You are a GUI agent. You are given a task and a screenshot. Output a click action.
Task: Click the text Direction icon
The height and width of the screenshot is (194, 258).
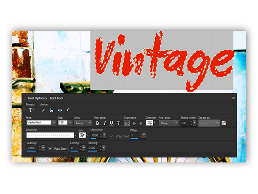(x=149, y=123)
